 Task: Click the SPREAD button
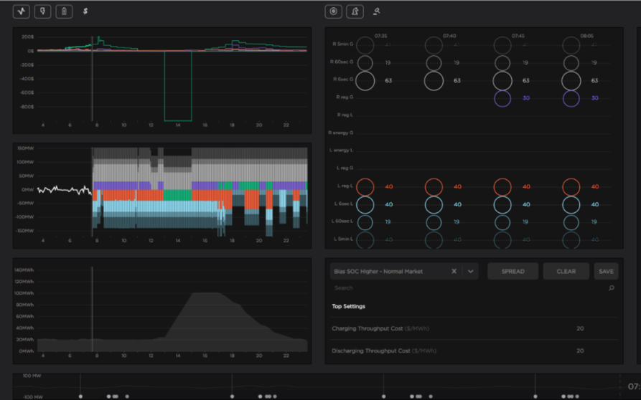pos(513,272)
